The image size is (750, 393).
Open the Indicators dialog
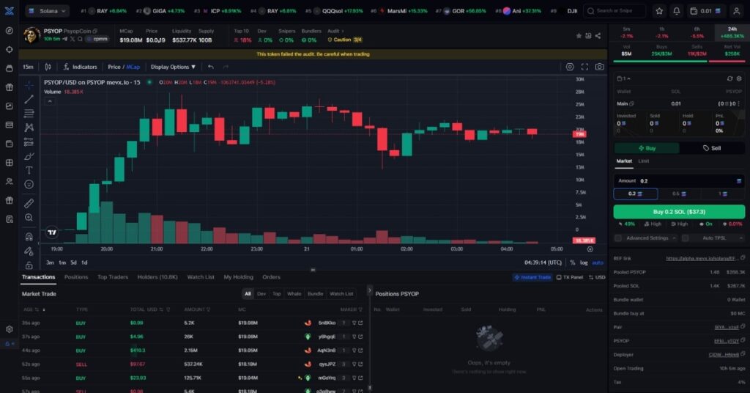click(81, 67)
